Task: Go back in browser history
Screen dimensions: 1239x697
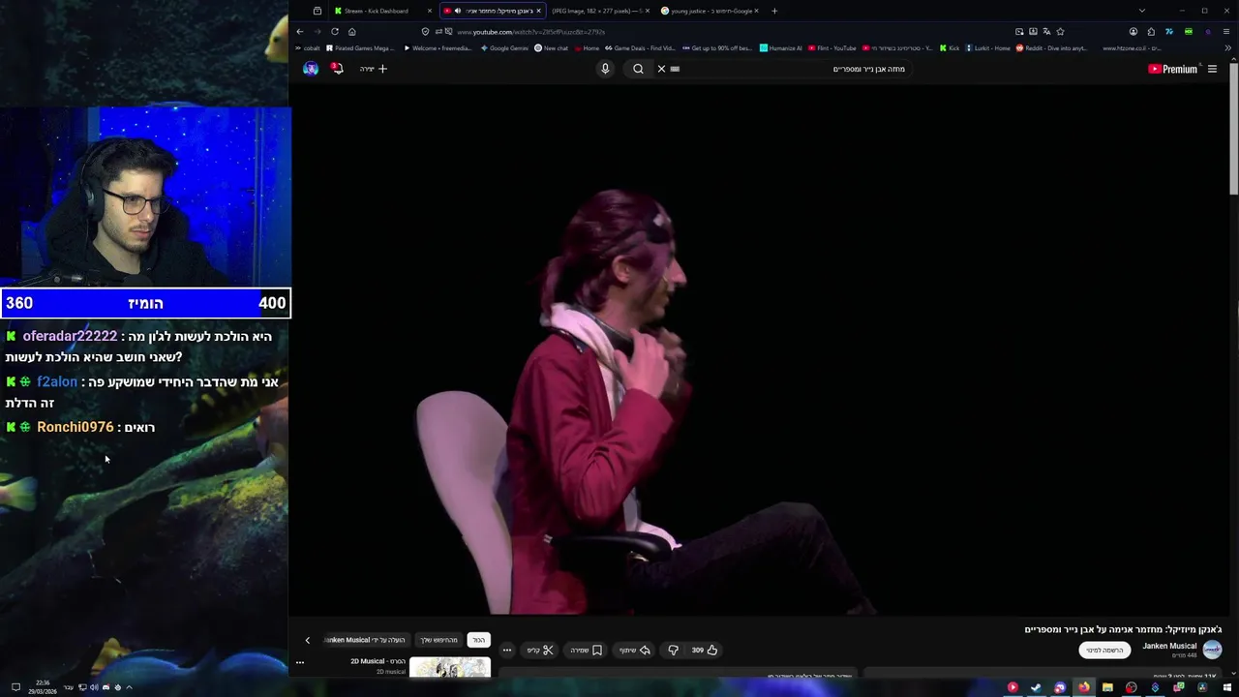Action: (x=300, y=31)
